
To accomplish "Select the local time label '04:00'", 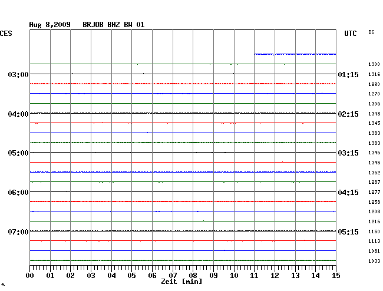I will (x=18, y=114).
